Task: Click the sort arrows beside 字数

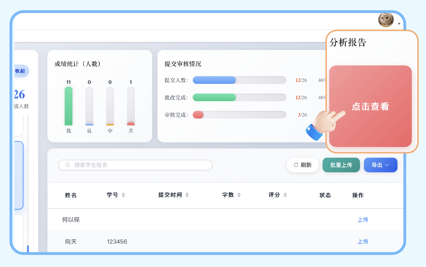Action: pos(239,195)
